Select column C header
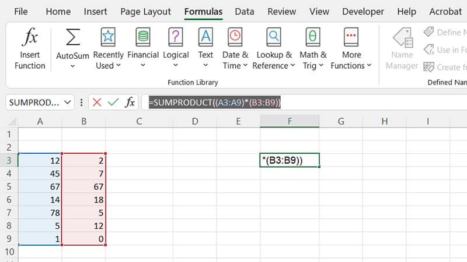 139,122
